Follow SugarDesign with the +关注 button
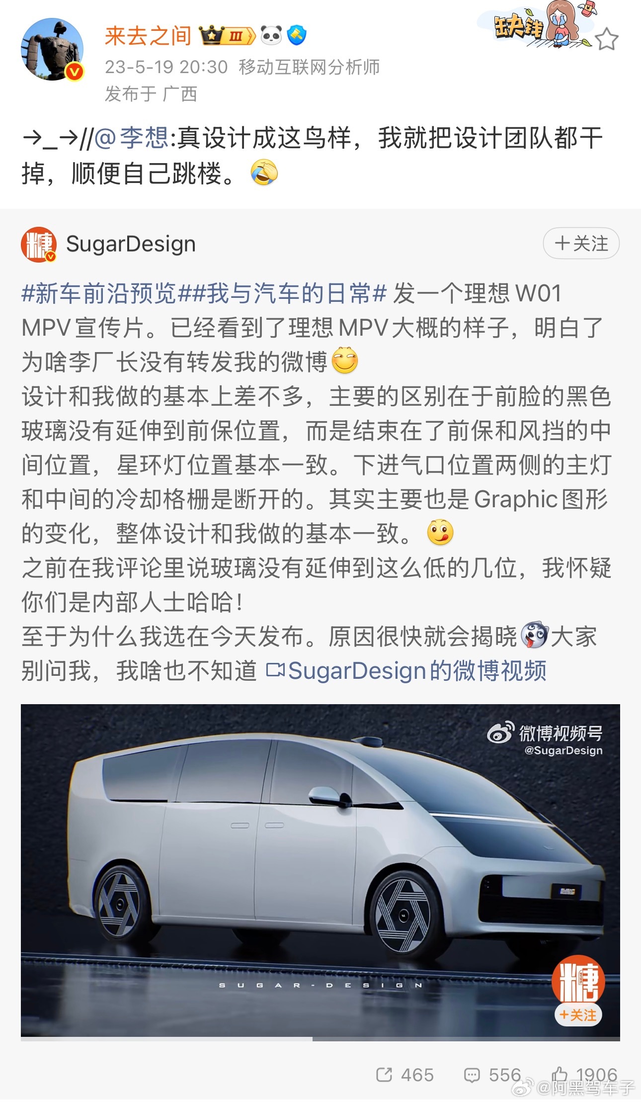Viewport: 641px width, 1103px height. [x=581, y=243]
